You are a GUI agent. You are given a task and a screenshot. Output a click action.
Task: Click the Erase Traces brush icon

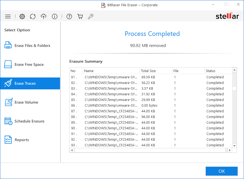tap(8, 83)
